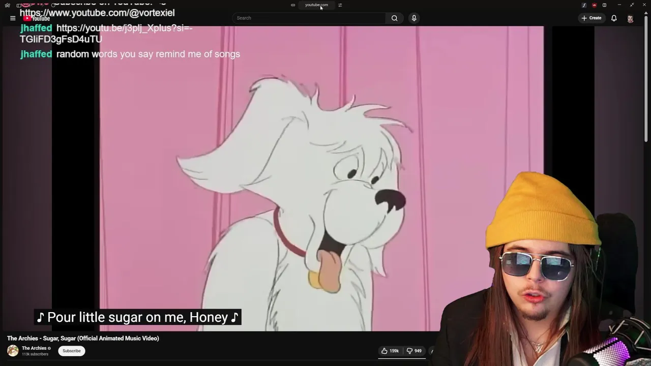The height and width of the screenshot is (366, 651).
Task: Click the YouTube logo home link
Action: click(x=37, y=18)
